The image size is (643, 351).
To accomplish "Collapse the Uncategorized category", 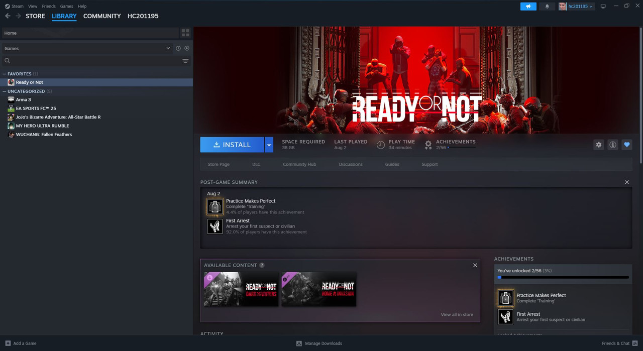I will pyautogui.click(x=5, y=91).
